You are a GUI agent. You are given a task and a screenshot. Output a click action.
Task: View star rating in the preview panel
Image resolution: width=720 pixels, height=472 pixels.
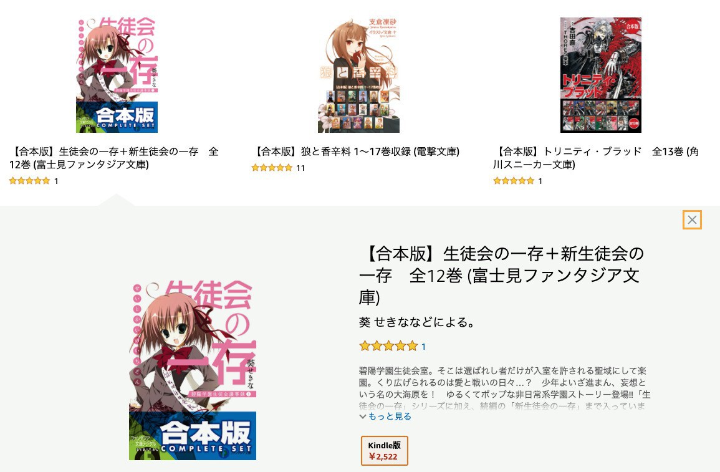[x=388, y=346]
